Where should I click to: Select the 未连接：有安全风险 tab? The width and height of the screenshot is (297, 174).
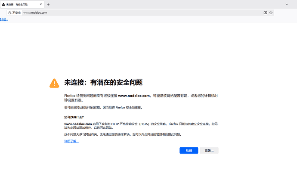[22, 4]
